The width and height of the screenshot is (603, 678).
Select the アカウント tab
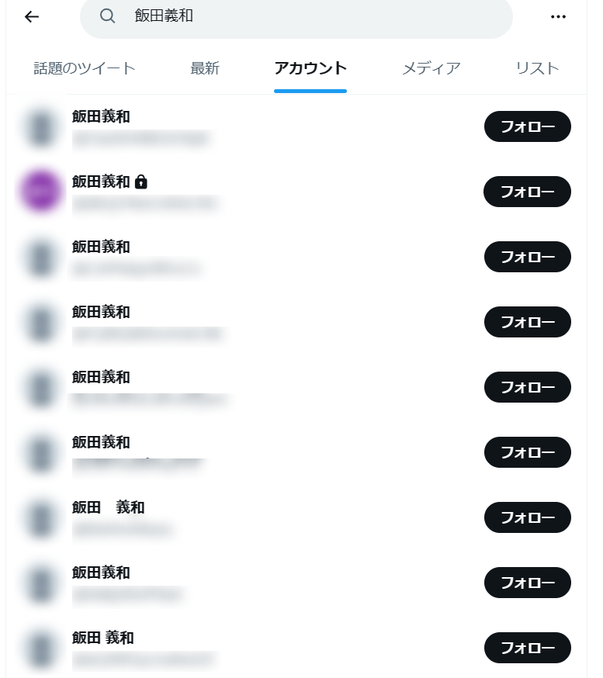click(x=310, y=68)
